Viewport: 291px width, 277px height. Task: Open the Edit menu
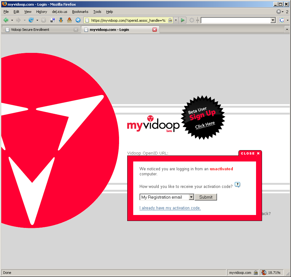click(16, 12)
